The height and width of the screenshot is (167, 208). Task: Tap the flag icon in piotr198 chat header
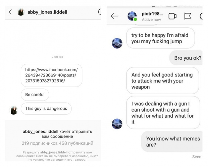point(188,16)
